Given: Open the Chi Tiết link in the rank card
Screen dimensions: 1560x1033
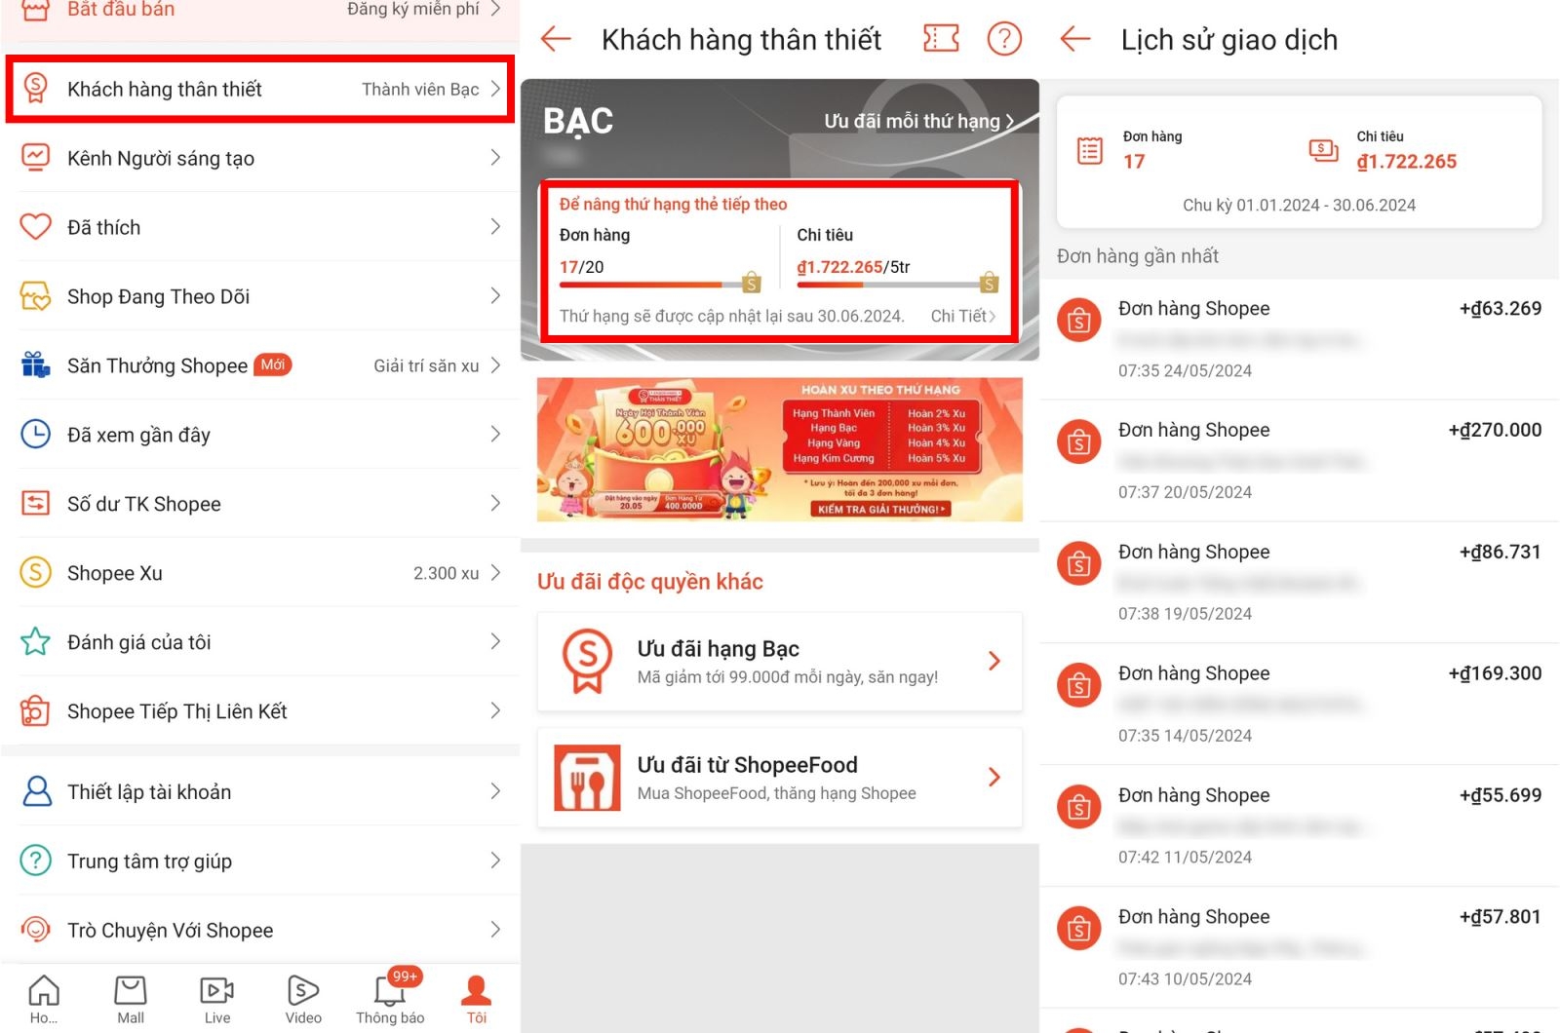Looking at the screenshot, I should (963, 316).
